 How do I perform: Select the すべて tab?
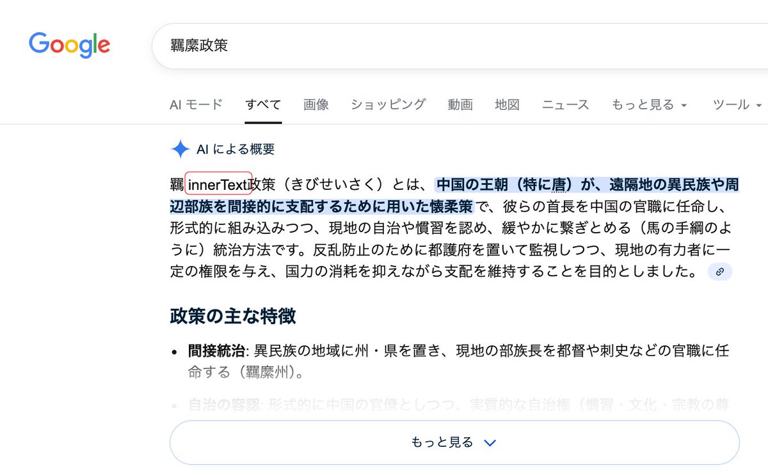click(263, 105)
